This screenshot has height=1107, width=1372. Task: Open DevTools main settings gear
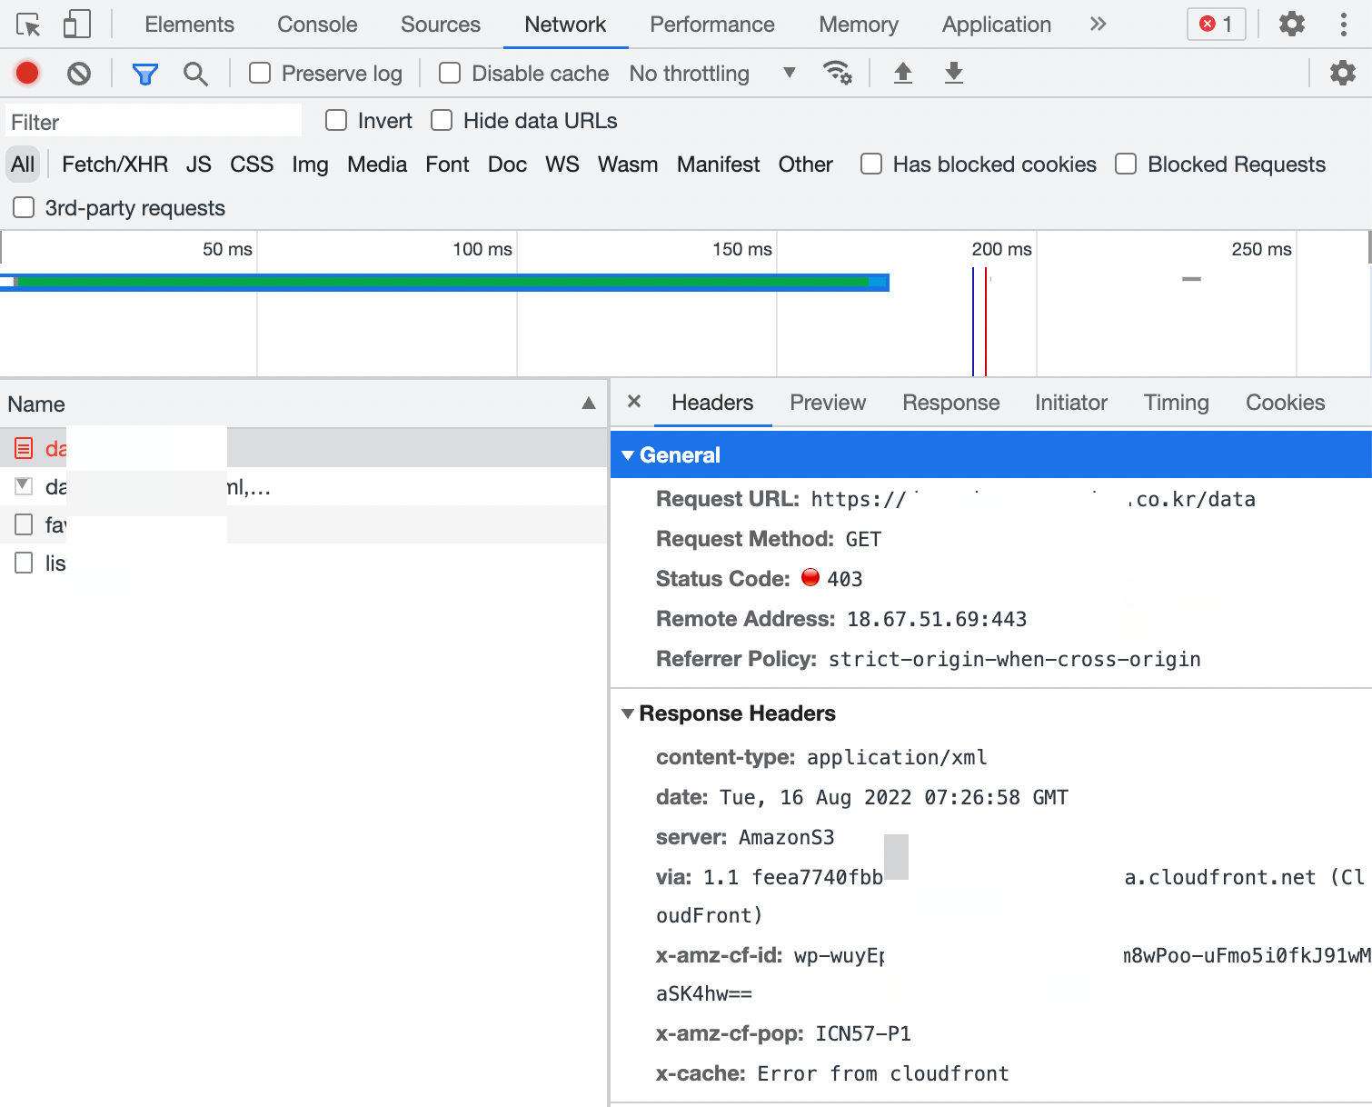pyautogui.click(x=1292, y=25)
